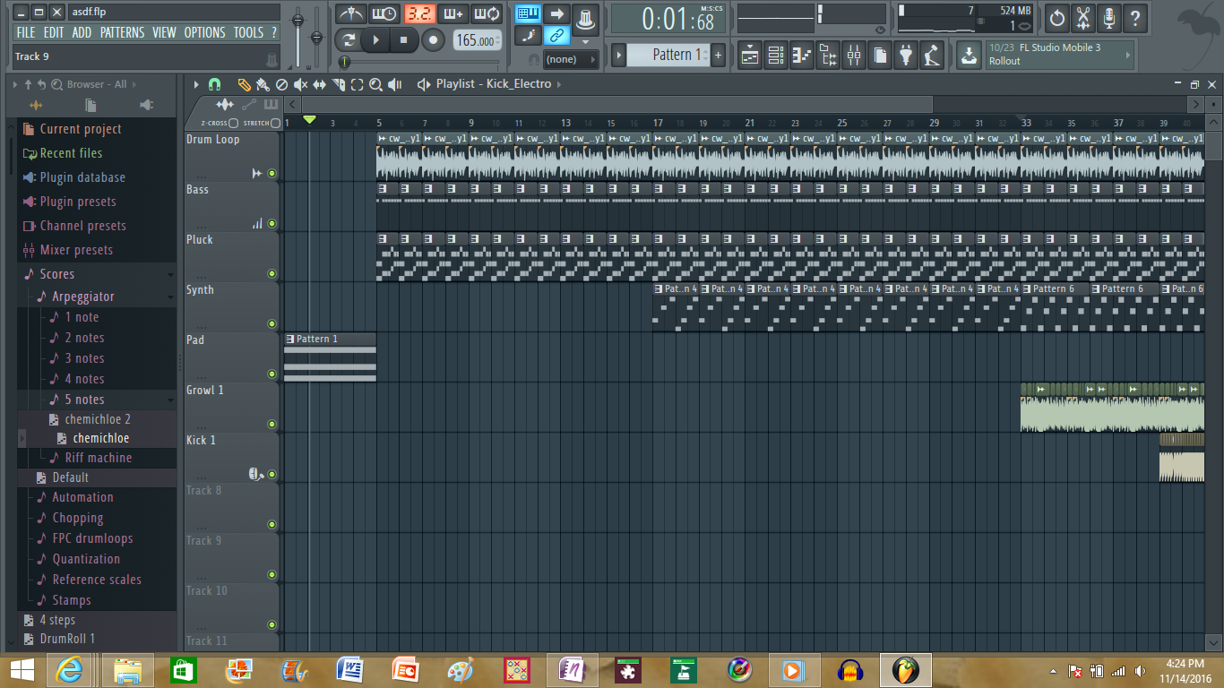
Task: Open the Browser - All dropdown arrow
Action: (x=134, y=84)
